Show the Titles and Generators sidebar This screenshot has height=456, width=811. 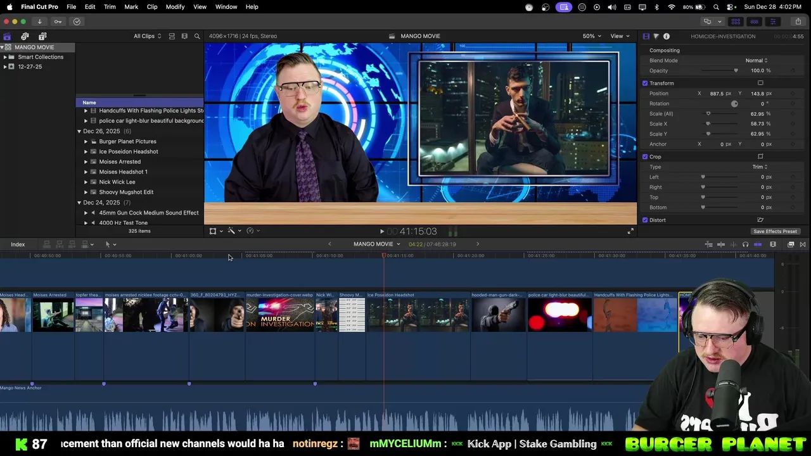point(42,36)
